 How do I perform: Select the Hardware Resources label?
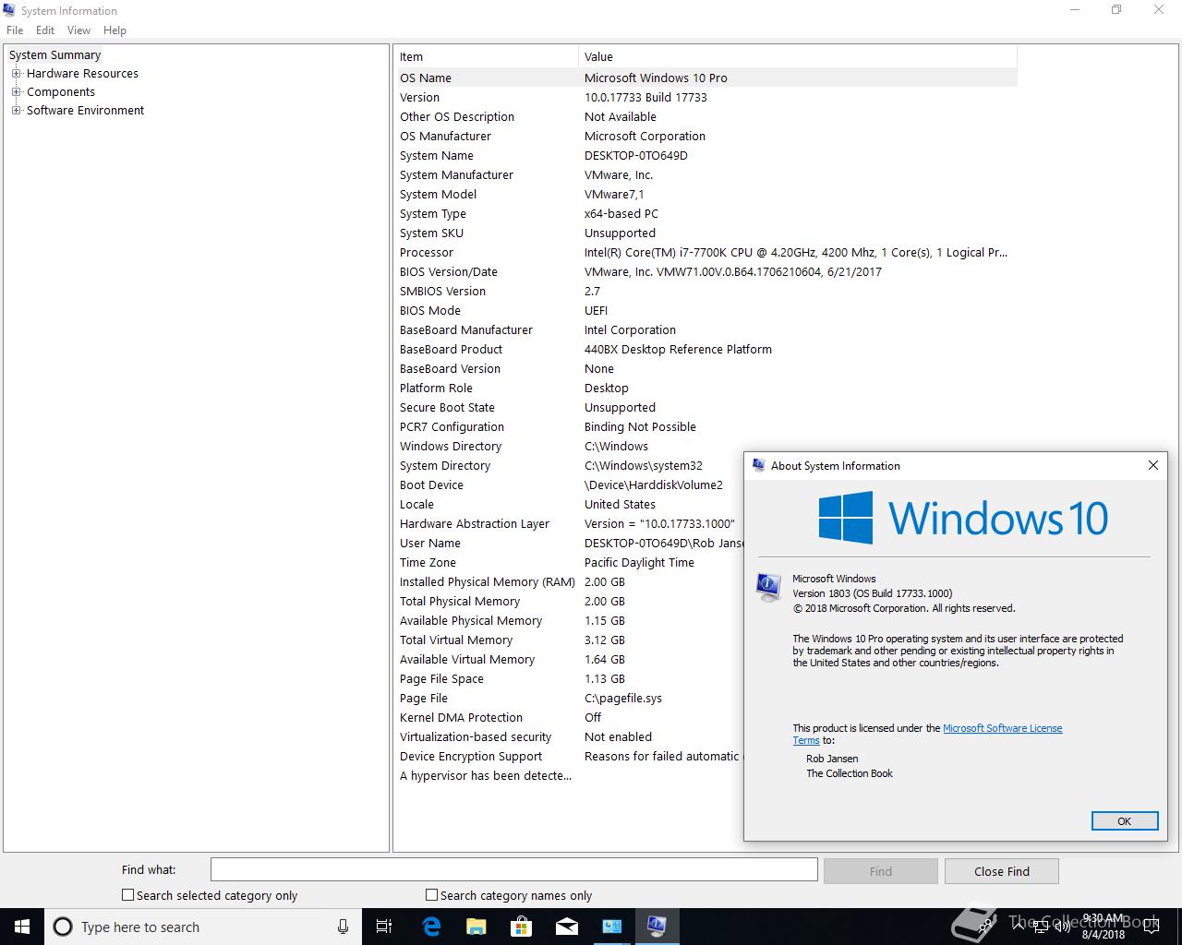[x=82, y=73]
